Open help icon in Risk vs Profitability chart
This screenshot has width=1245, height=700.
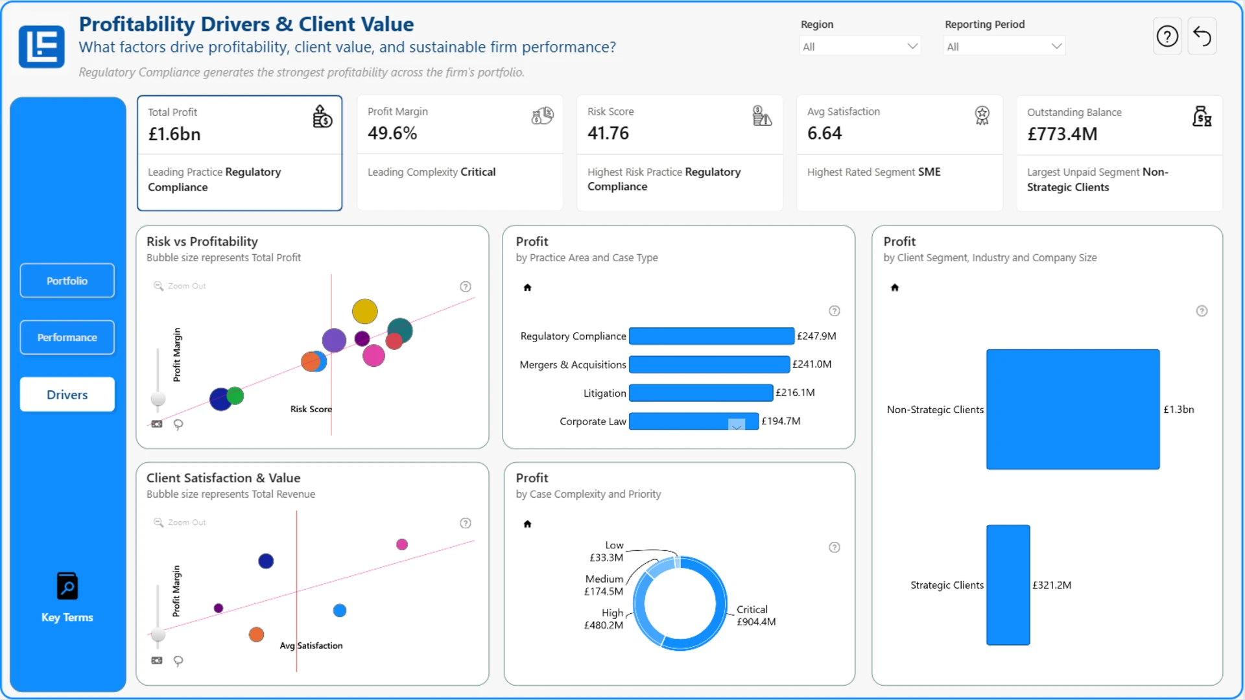pos(466,286)
